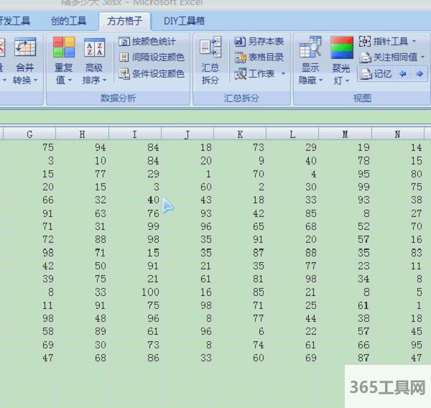Click the 高级排序 (advanced sort) icon
The width and height of the screenshot is (431, 408).
[x=94, y=49]
